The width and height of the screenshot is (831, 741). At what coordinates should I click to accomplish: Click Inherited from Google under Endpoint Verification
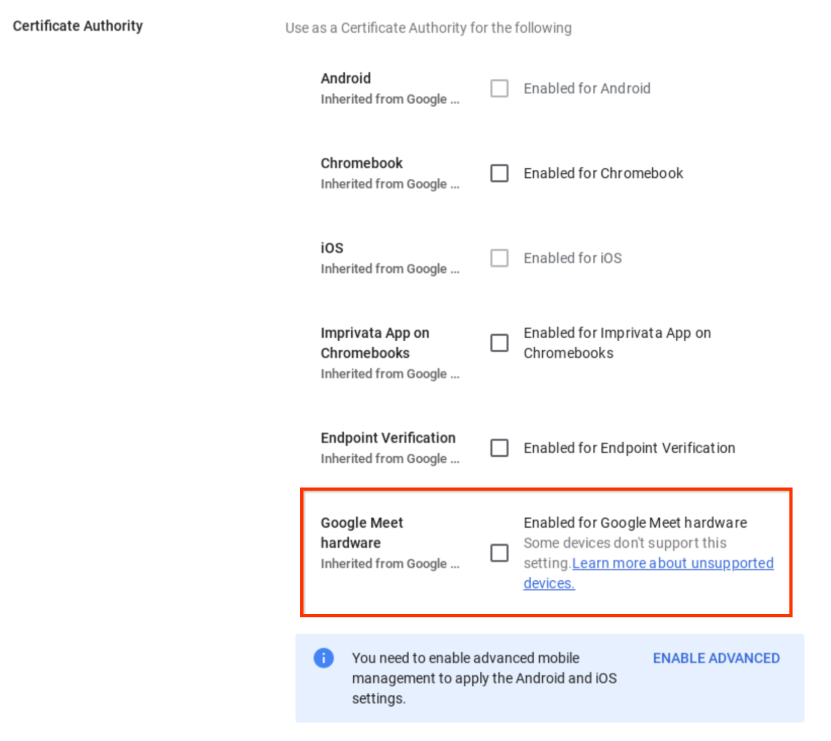coord(390,459)
